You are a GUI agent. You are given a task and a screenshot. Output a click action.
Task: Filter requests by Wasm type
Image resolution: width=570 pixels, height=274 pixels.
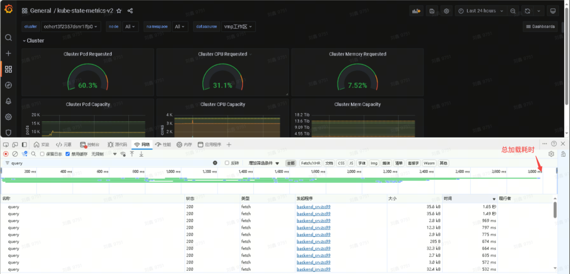429,163
